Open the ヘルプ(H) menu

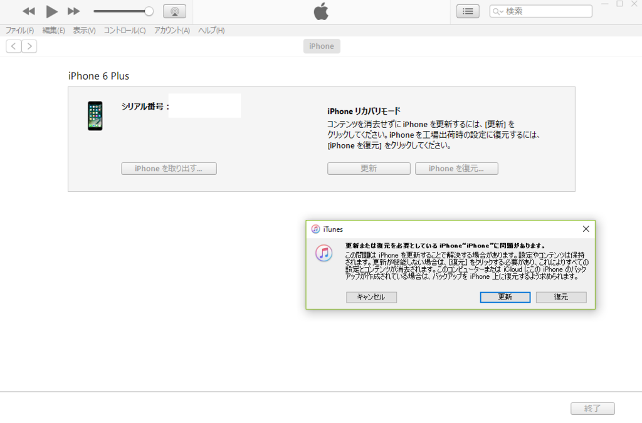click(x=211, y=30)
